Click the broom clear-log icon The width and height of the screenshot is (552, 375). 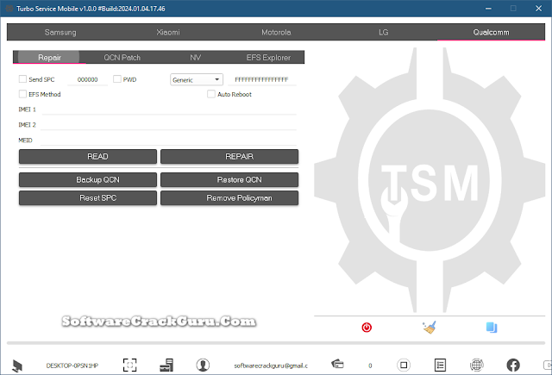(x=430, y=328)
